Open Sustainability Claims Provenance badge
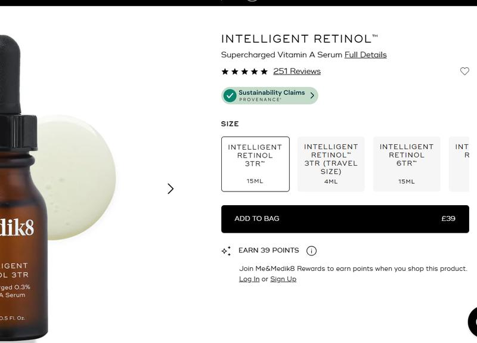Screen dimensions: 477x343 click(x=270, y=95)
